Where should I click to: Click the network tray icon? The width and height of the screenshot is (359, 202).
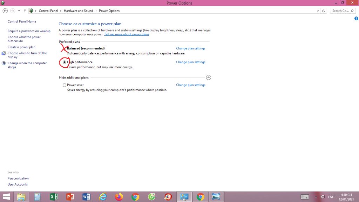click(323, 197)
